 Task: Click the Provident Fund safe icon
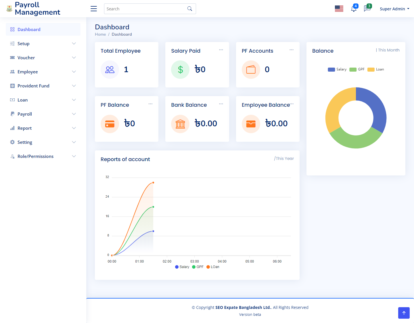(x=12, y=86)
